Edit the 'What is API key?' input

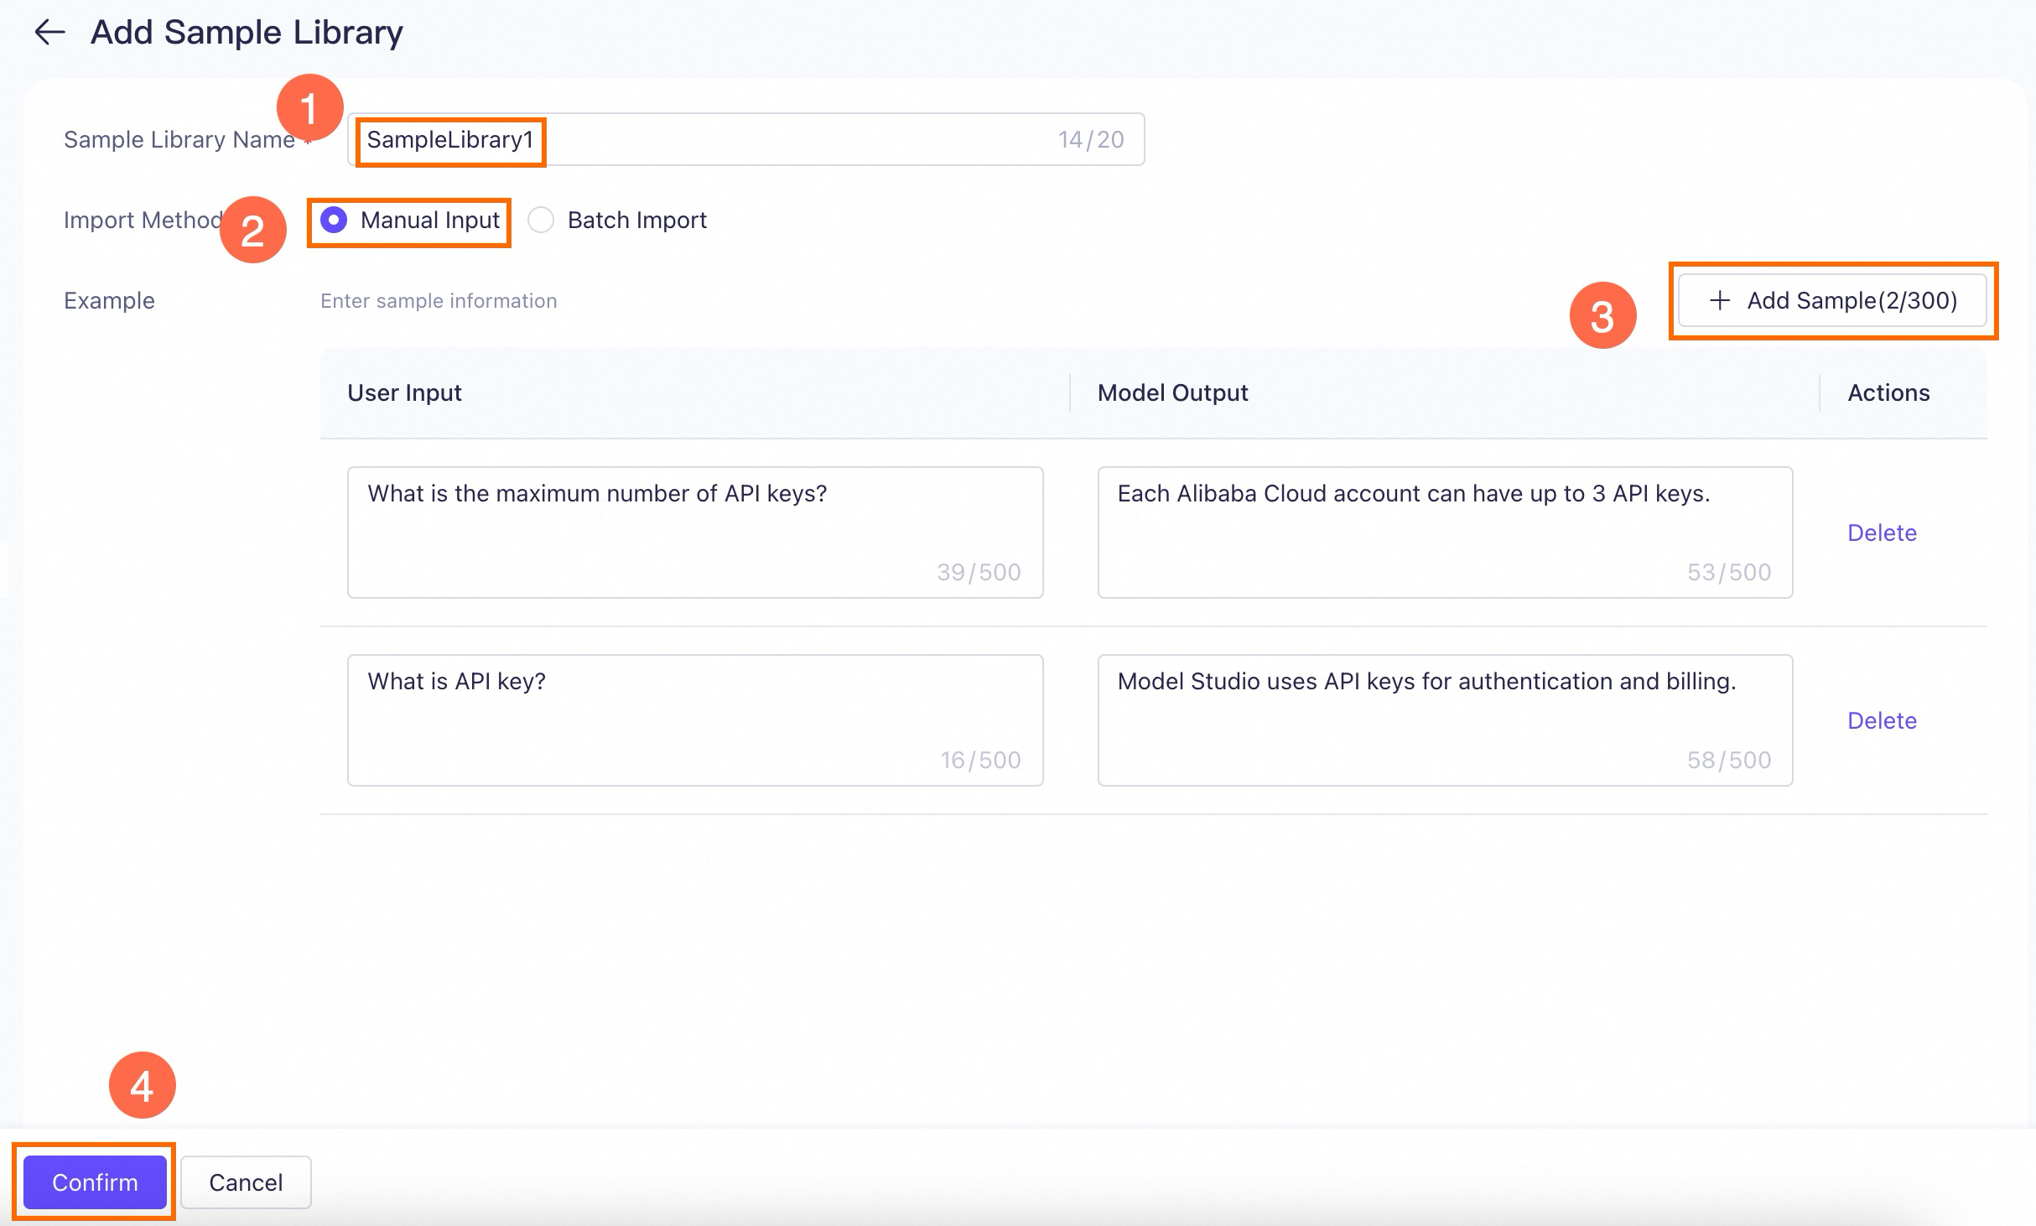[x=695, y=720]
